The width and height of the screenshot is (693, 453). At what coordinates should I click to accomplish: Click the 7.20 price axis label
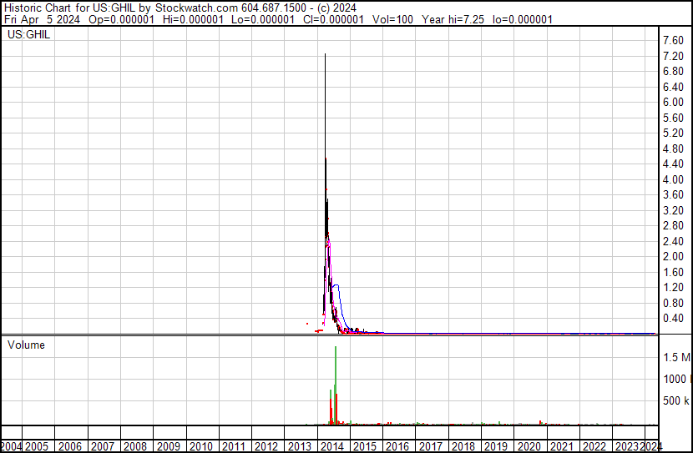(x=673, y=56)
